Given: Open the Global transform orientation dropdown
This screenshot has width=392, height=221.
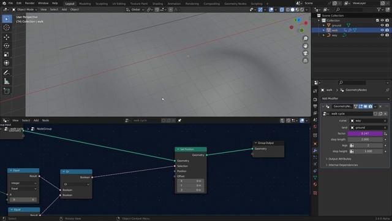Looking at the screenshot, I should tap(135, 10).
